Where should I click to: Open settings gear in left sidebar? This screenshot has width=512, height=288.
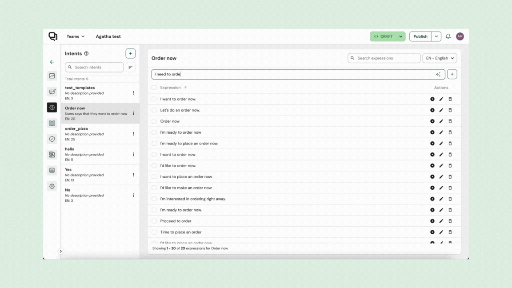[x=52, y=186]
